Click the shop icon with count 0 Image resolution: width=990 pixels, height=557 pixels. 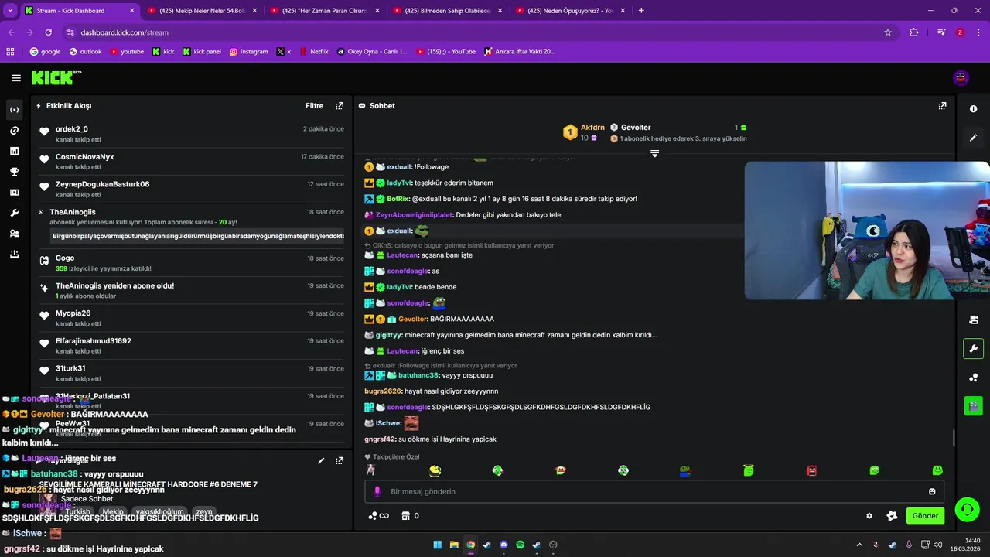[411, 516]
